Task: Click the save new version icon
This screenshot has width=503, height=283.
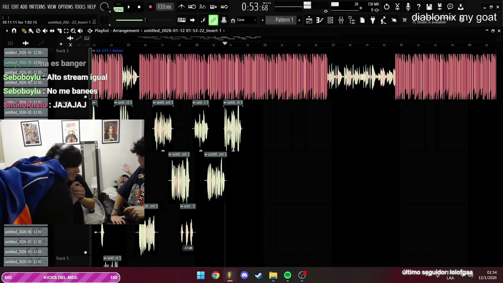Action: tap(440, 7)
